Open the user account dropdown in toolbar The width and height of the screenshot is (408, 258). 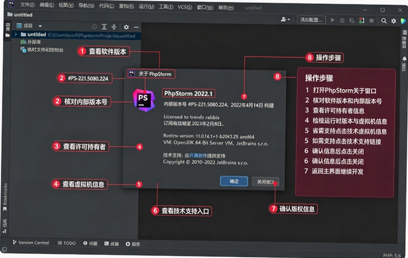point(285,19)
